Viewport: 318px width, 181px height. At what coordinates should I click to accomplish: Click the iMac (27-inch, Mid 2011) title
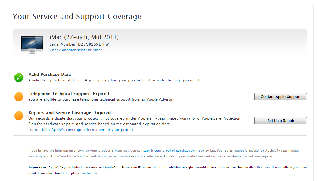(84, 37)
